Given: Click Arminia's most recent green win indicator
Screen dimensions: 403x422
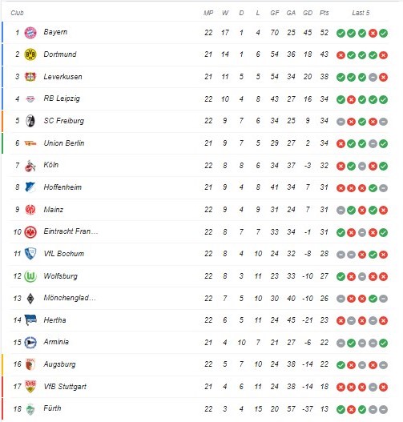Looking at the screenshot, I should [x=383, y=343].
